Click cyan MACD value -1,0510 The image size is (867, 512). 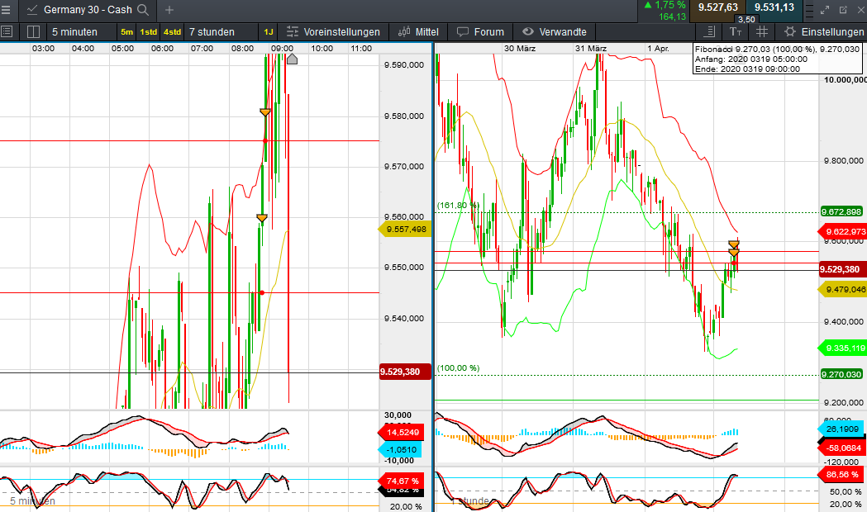[x=400, y=449]
